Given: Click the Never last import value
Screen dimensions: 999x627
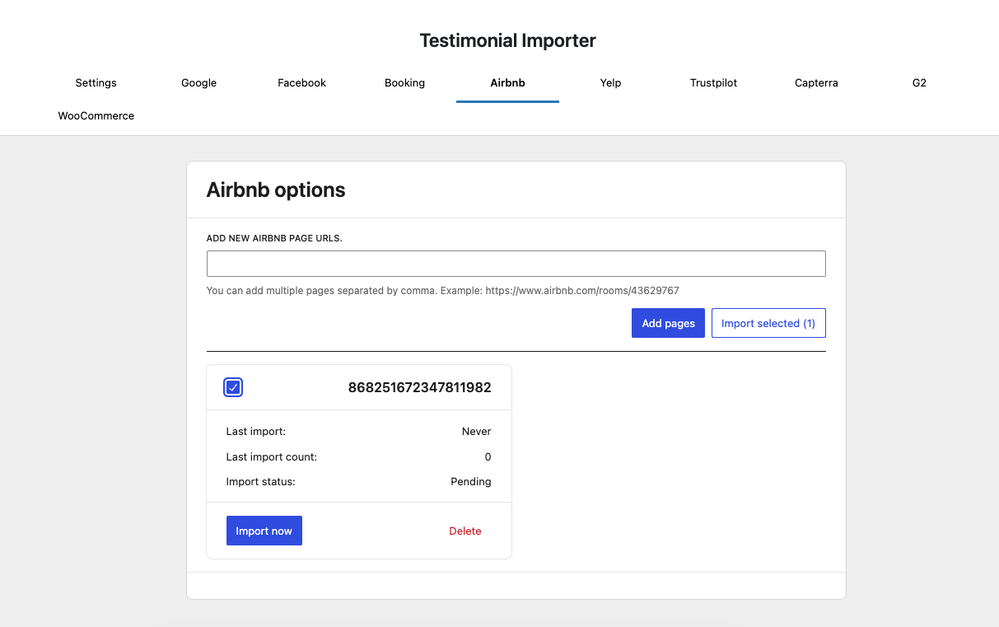Looking at the screenshot, I should [476, 431].
